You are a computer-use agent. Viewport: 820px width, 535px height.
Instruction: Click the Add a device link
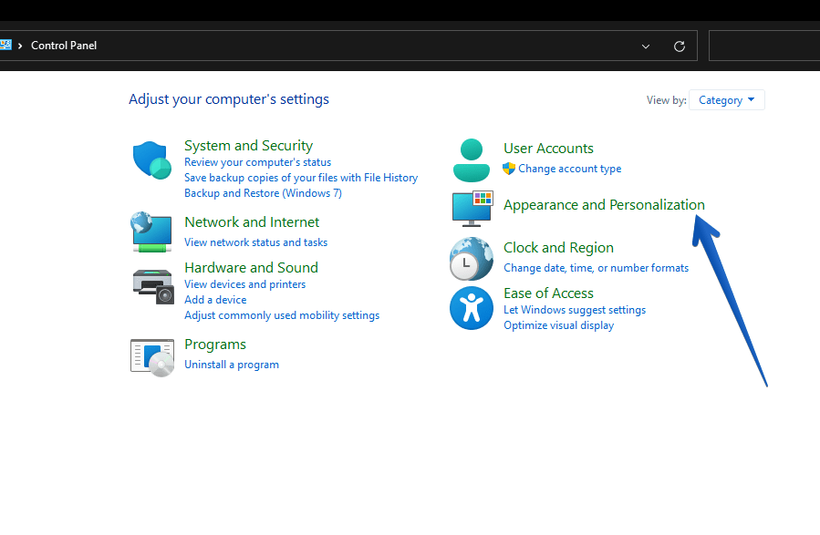pos(215,300)
